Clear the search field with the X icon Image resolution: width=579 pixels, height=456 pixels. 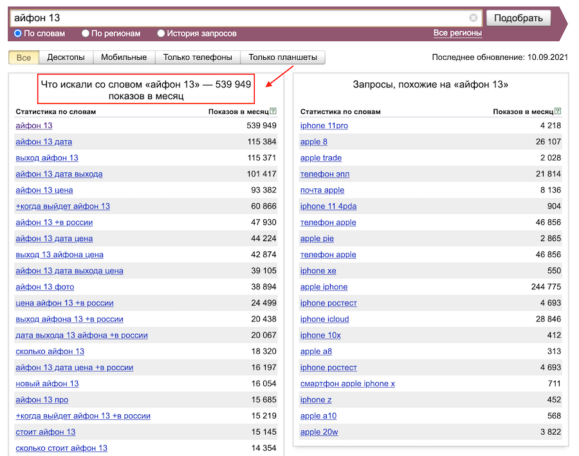(x=473, y=18)
